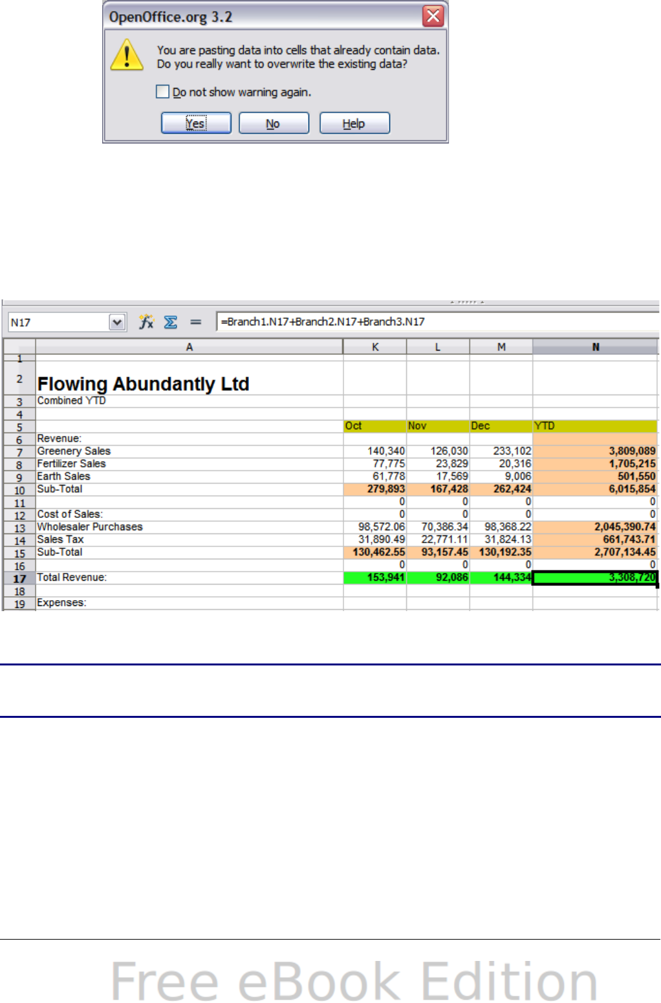
Task: Close the OpenOffice.org 3.2 dialog
Action: (433, 16)
